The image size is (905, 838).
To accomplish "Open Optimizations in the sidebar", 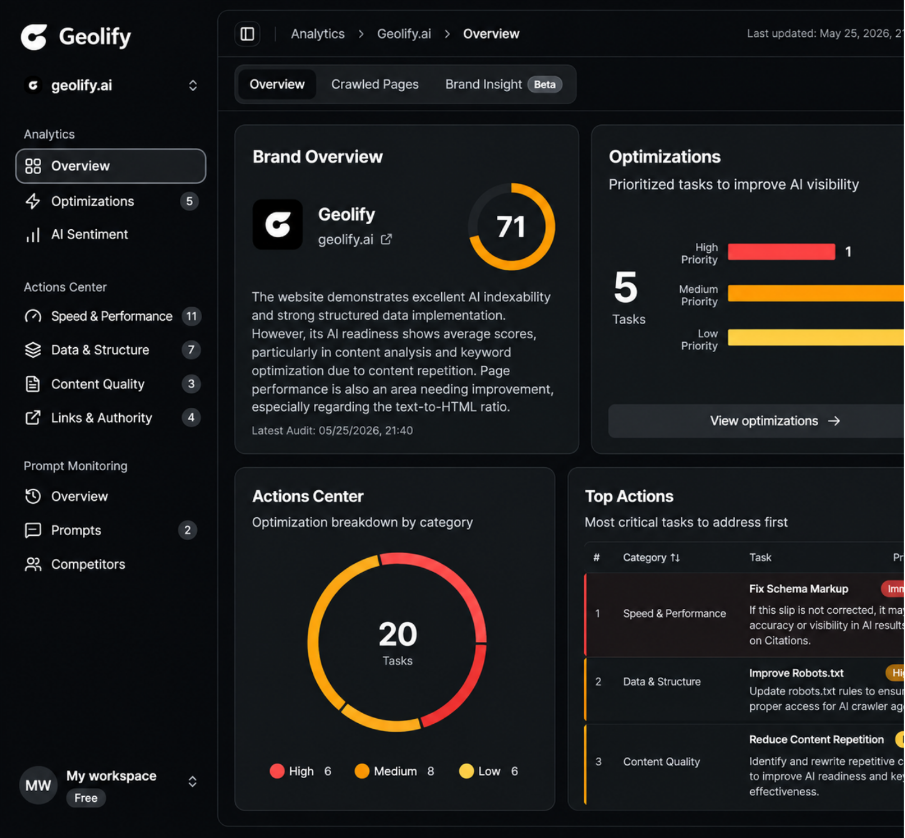I will (x=111, y=201).
